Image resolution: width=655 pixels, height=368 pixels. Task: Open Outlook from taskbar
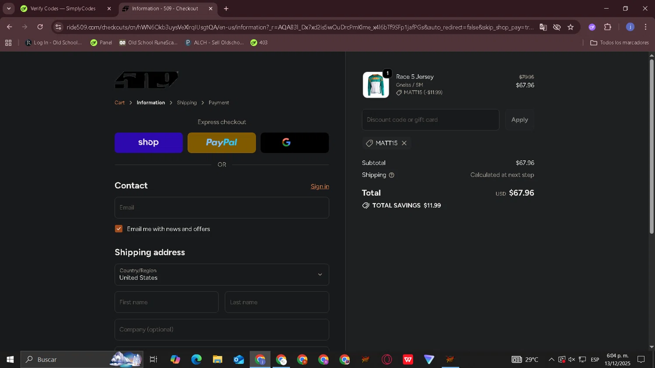click(x=238, y=360)
